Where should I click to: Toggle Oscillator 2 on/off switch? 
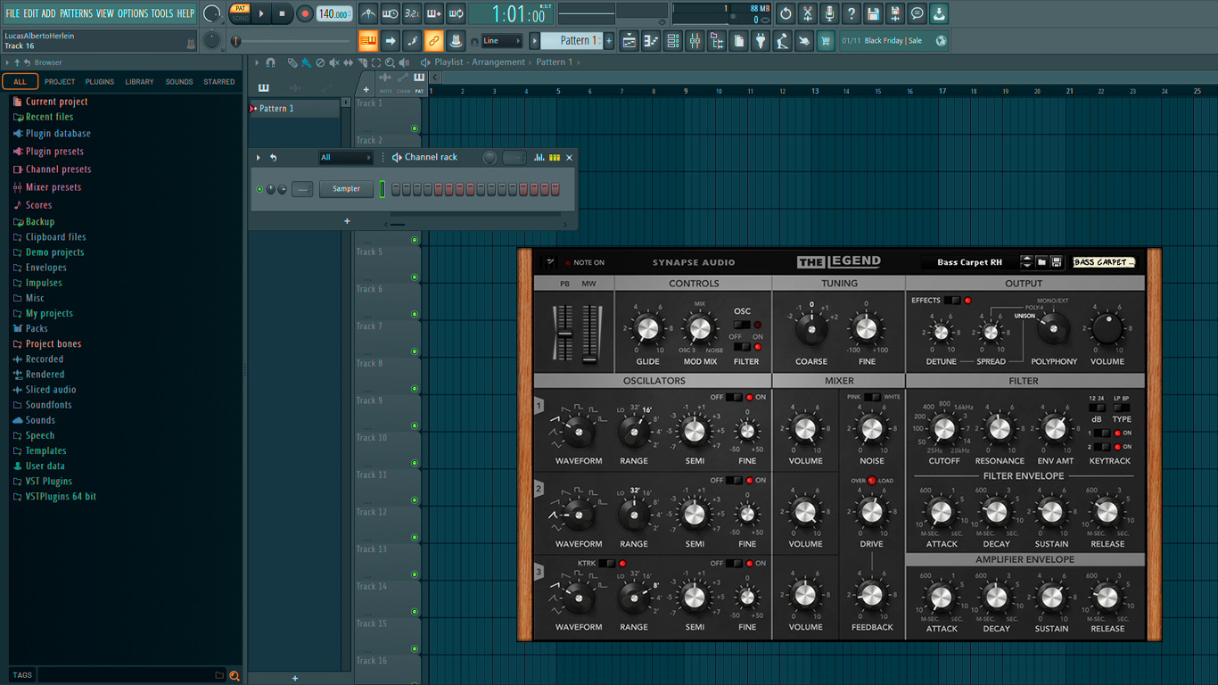tap(734, 480)
